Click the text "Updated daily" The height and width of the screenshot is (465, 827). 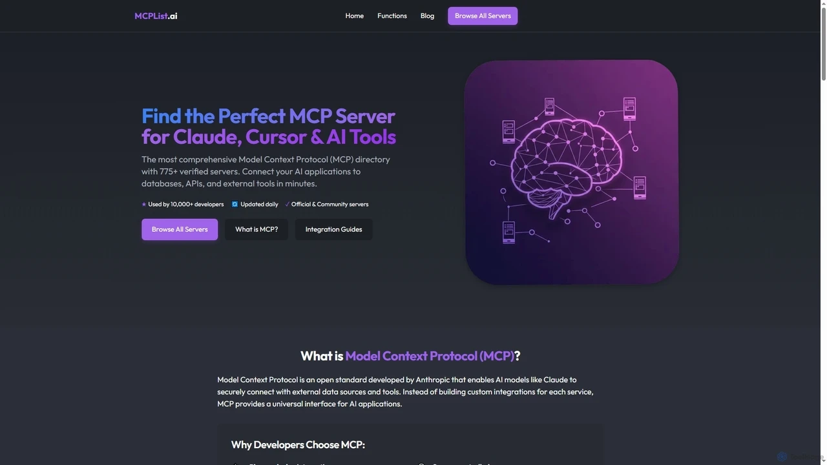[x=259, y=204]
